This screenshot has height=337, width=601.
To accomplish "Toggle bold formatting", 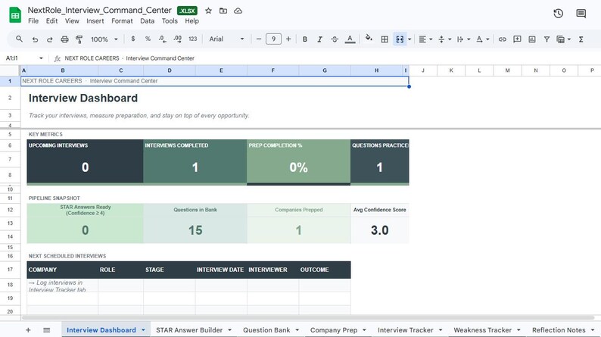I will 305,39.
